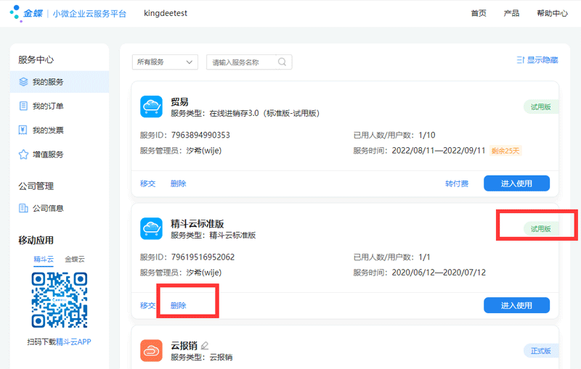The height and width of the screenshot is (369, 581).
Task: Click 显示隐藏 link
Action: coord(543,60)
